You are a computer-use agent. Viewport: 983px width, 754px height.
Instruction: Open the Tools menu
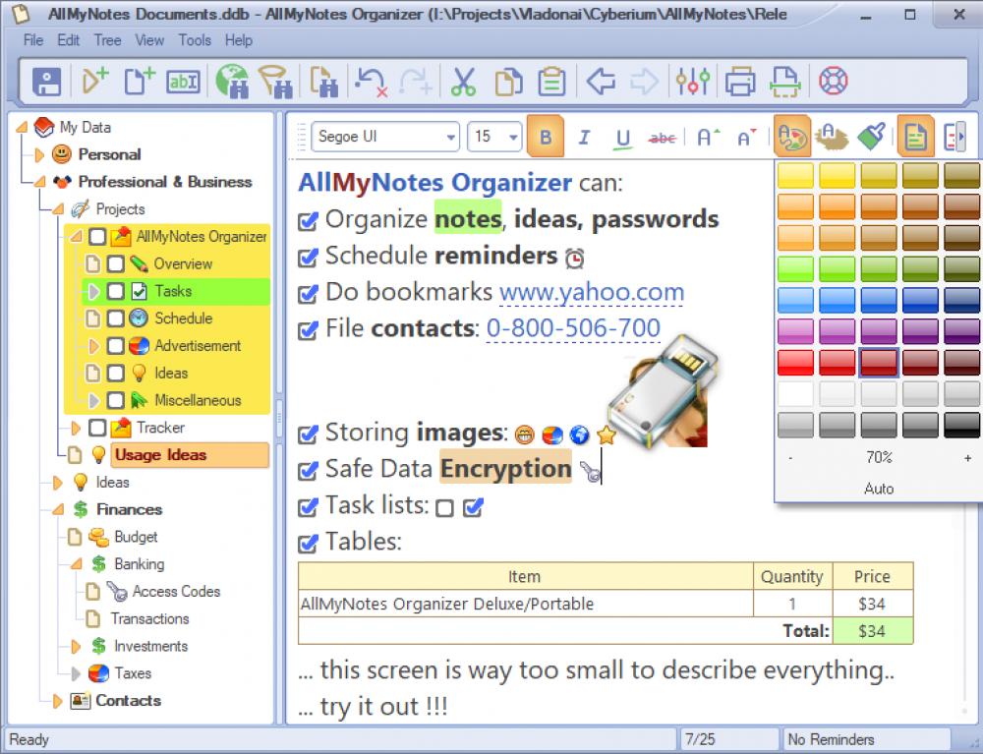[195, 40]
